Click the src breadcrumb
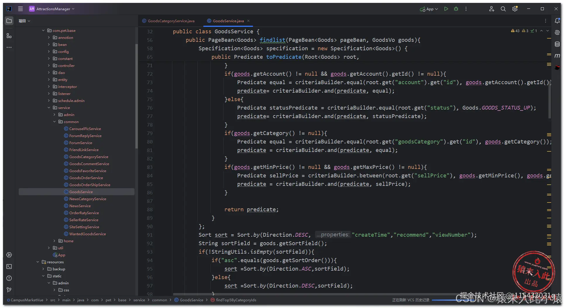The width and height of the screenshot is (564, 308). 53,300
